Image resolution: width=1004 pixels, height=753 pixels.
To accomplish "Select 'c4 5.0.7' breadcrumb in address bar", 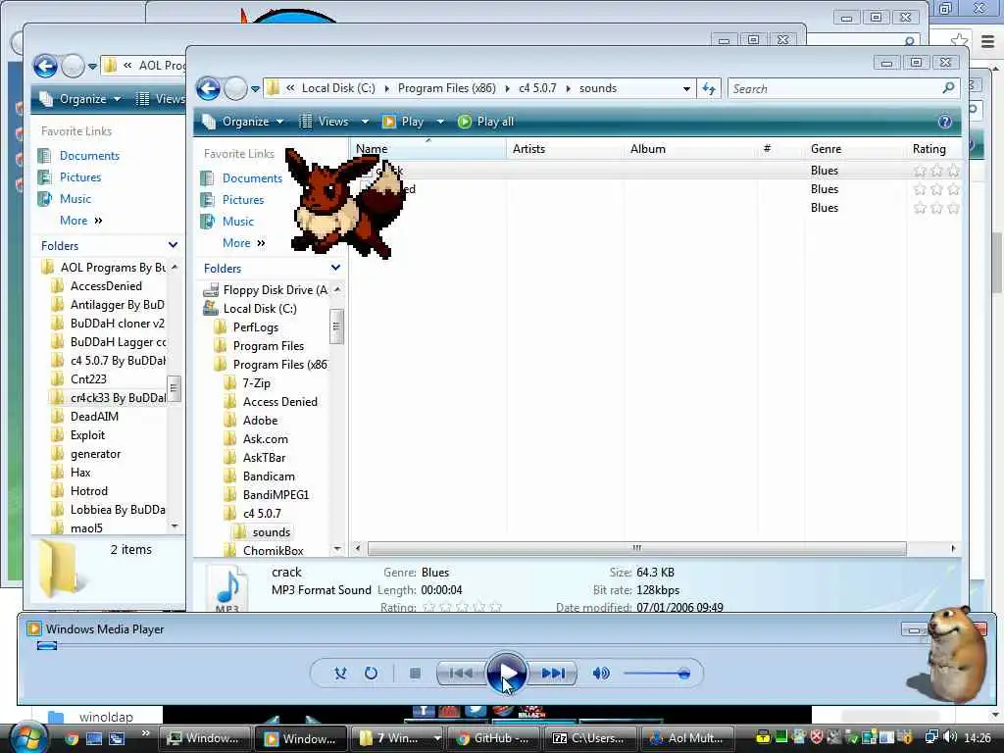I will [537, 88].
